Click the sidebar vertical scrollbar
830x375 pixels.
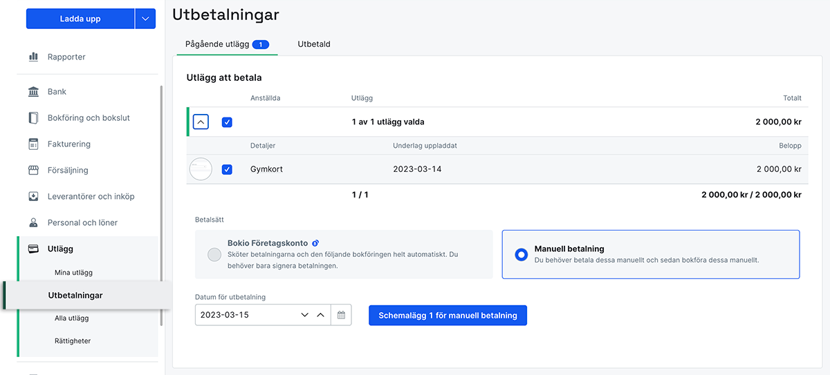click(162, 205)
